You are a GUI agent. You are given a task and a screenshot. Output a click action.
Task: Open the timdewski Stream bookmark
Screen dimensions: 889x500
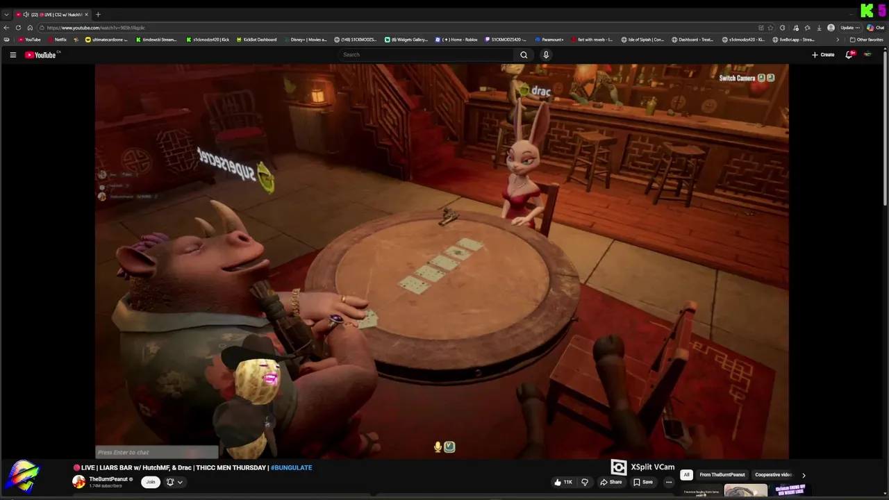click(156, 40)
